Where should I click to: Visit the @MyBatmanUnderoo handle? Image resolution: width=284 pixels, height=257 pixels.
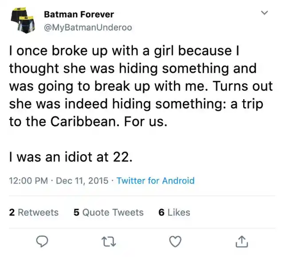[x=88, y=27]
